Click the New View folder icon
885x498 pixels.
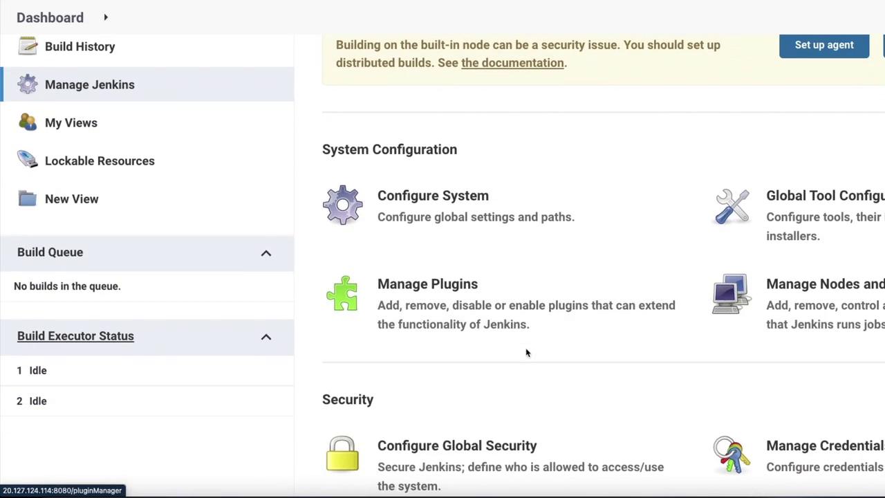pyautogui.click(x=28, y=199)
